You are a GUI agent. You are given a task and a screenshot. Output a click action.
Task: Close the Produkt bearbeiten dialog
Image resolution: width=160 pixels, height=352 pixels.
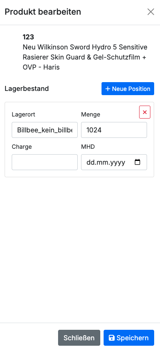(151, 12)
